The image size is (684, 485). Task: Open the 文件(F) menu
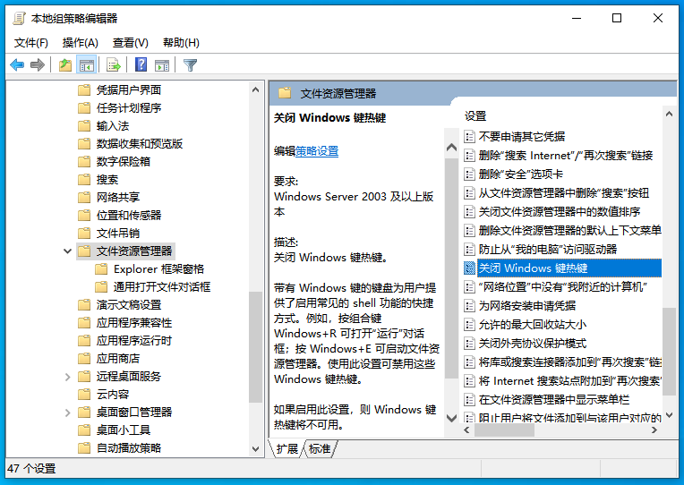point(31,43)
